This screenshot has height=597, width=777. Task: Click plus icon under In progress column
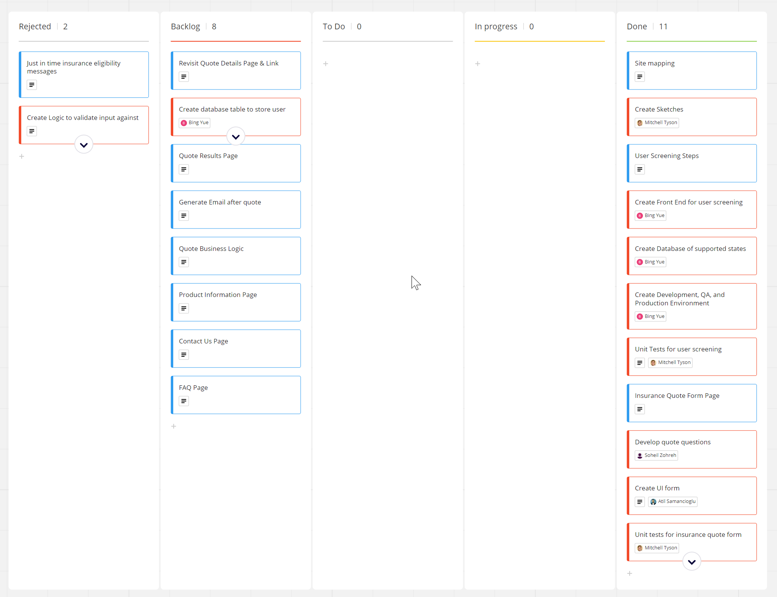coord(477,64)
